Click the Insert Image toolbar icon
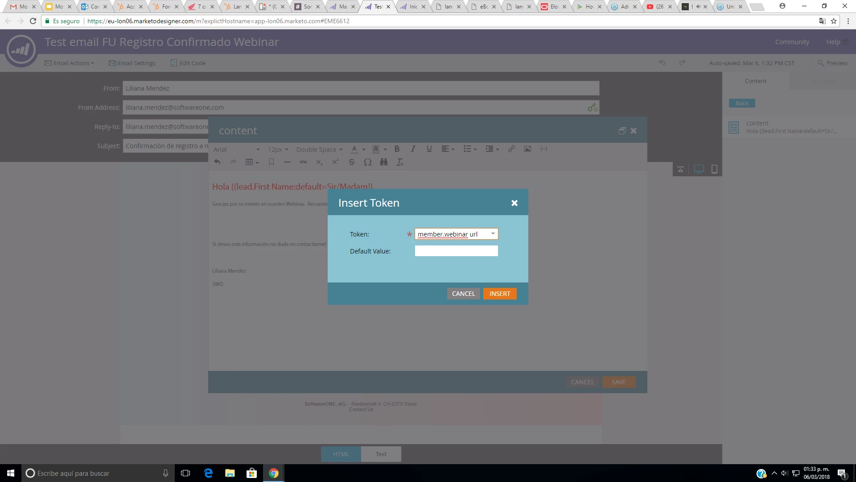 527,149
